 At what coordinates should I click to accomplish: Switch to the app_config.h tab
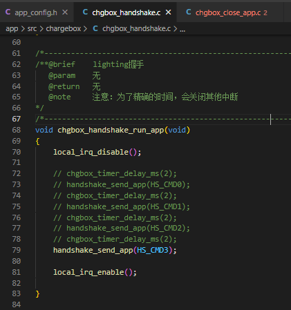click(36, 12)
